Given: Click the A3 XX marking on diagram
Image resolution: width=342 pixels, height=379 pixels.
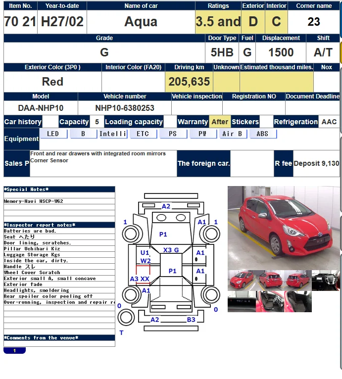Looking at the screenshot, I should click(x=140, y=279).
